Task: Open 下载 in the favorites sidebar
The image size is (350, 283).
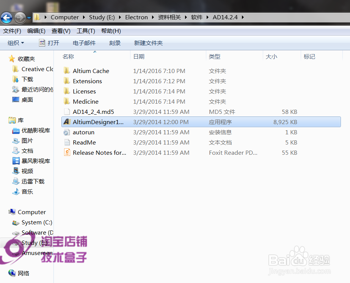Action: (x=23, y=79)
